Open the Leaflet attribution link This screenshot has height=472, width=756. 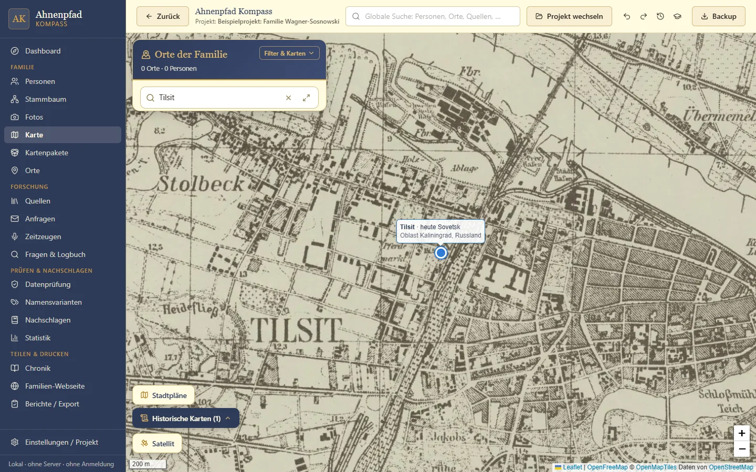[x=569, y=467]
